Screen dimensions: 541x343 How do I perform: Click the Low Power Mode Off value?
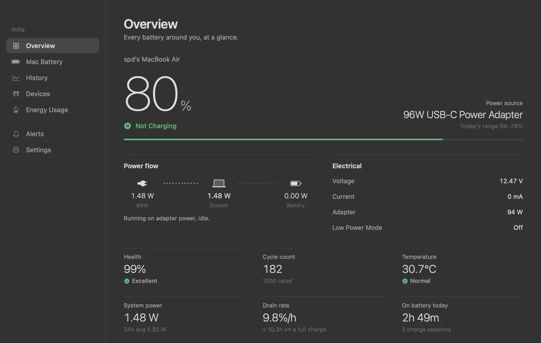(518, 228)
